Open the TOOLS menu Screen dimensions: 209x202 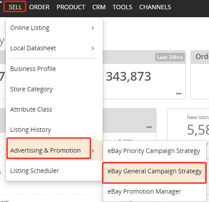123,7
